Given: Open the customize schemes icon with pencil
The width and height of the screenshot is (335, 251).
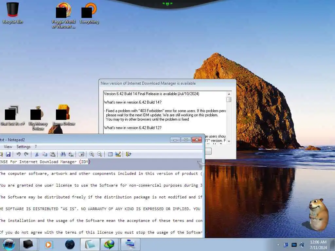Looking at the screenshot, I should 118,154.
